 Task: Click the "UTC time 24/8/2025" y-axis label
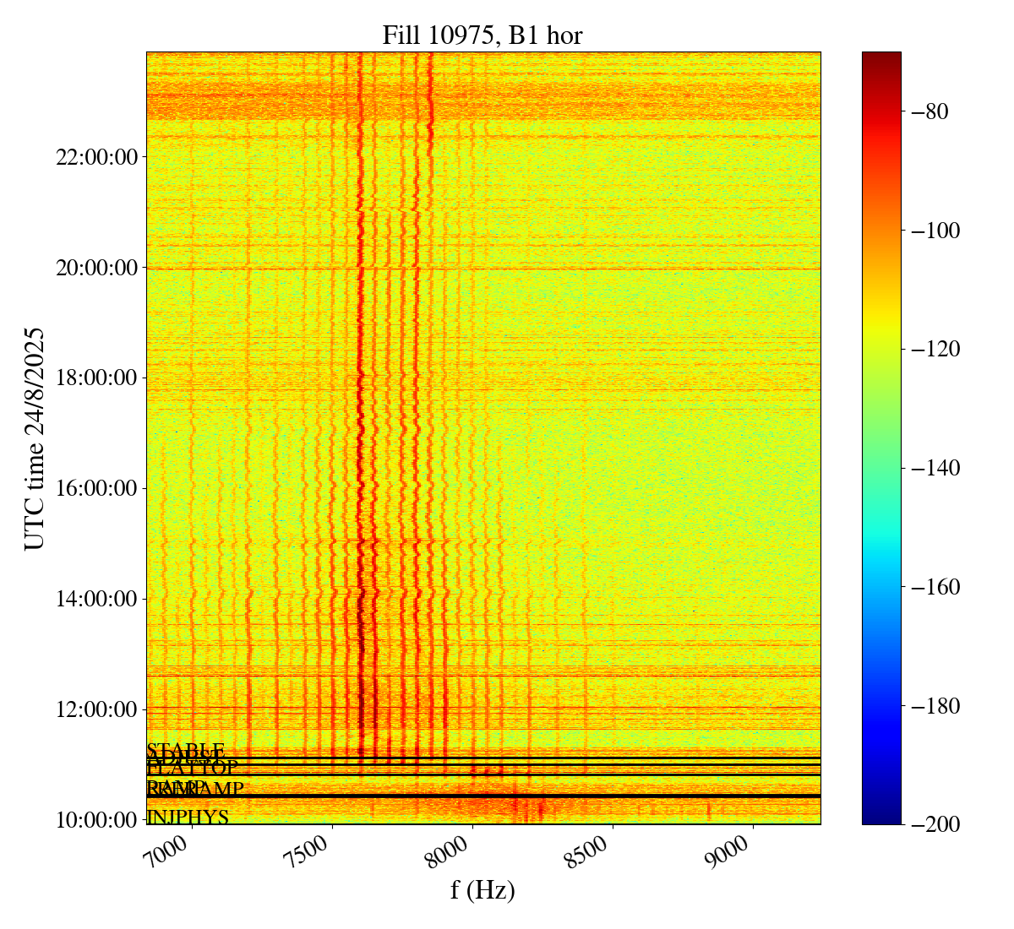[x=34, y=438]
